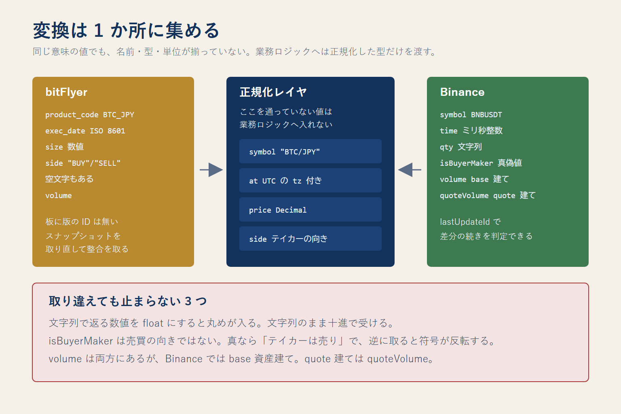Click the lastUpdateId で note

(471, 222)
